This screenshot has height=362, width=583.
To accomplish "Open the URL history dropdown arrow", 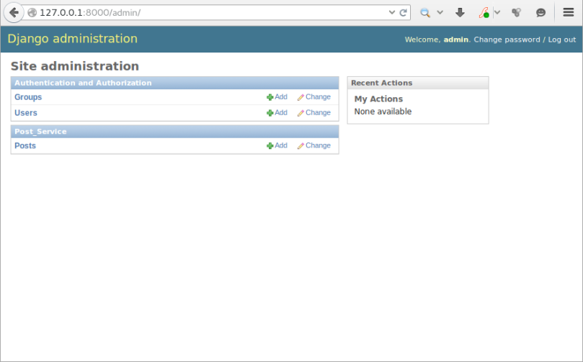I will pos(392,12).
